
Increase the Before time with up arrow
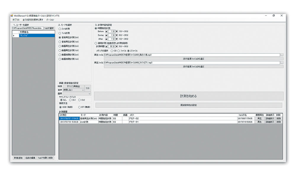coord(106,31)
